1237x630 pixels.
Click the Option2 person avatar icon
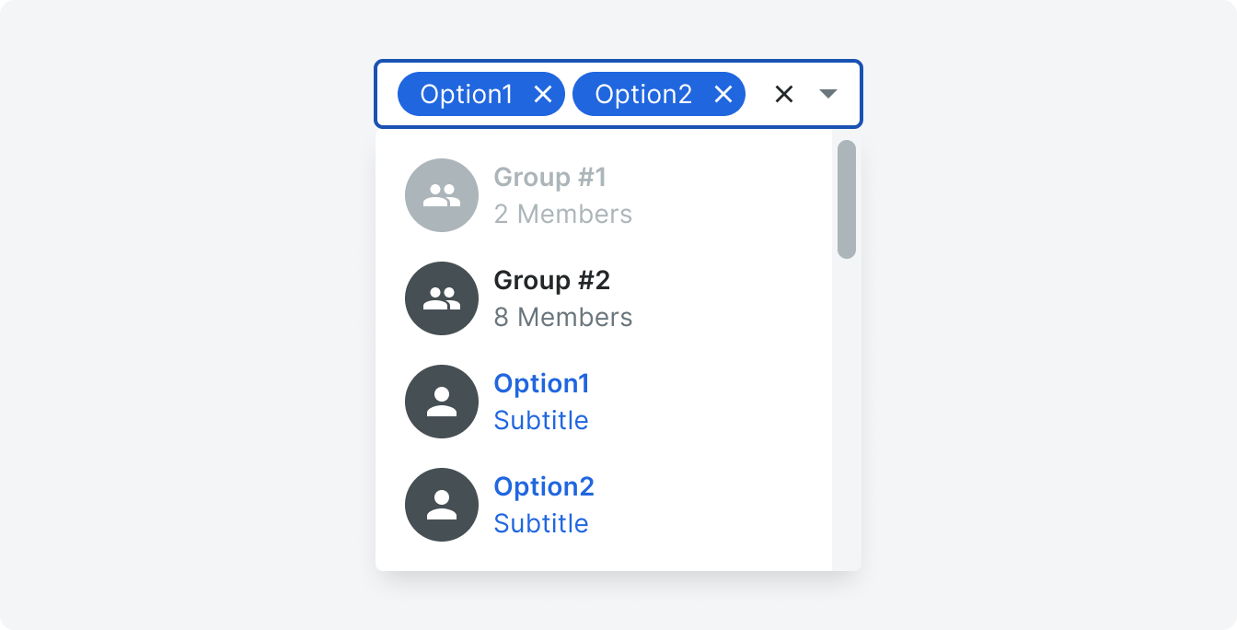(442, 505)
